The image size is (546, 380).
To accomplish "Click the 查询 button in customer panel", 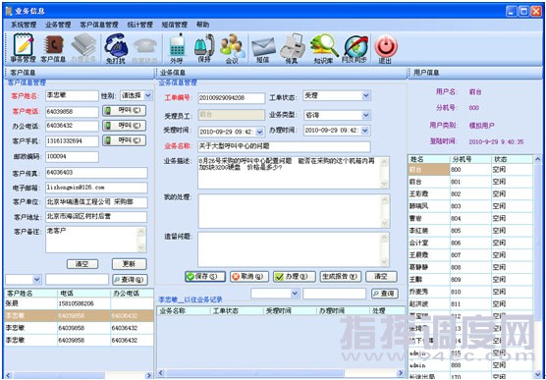I will (130, 279).
